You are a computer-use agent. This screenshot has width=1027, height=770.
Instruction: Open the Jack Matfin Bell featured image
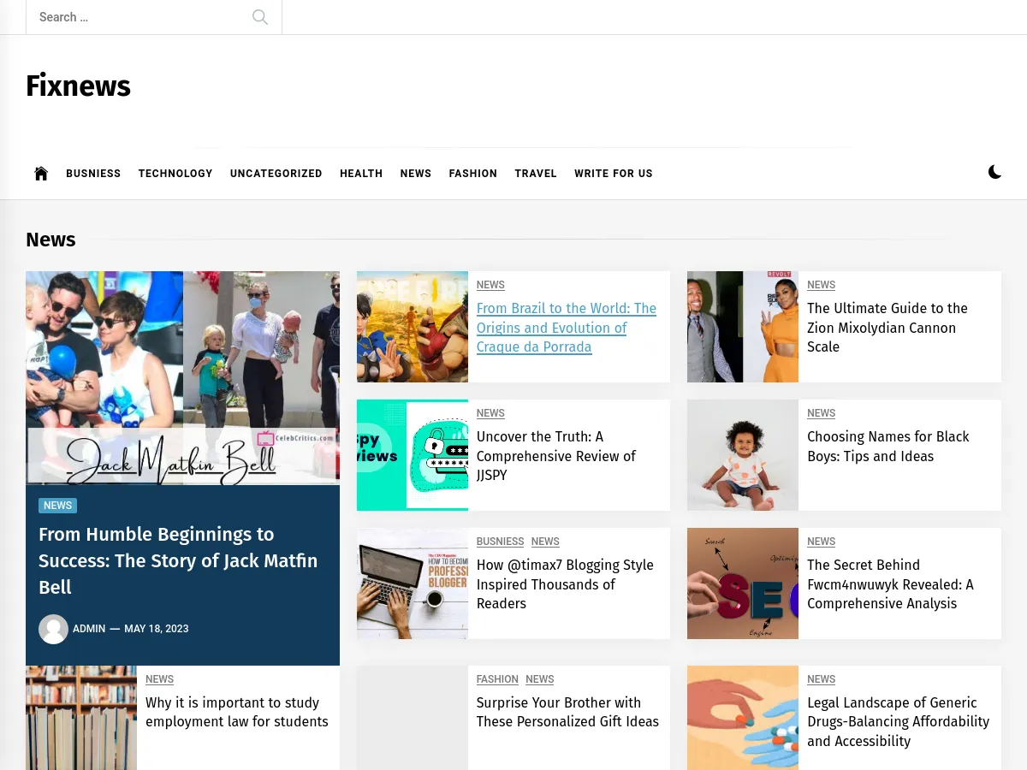182,378
